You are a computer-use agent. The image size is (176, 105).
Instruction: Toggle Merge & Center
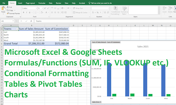click(80, 13)
